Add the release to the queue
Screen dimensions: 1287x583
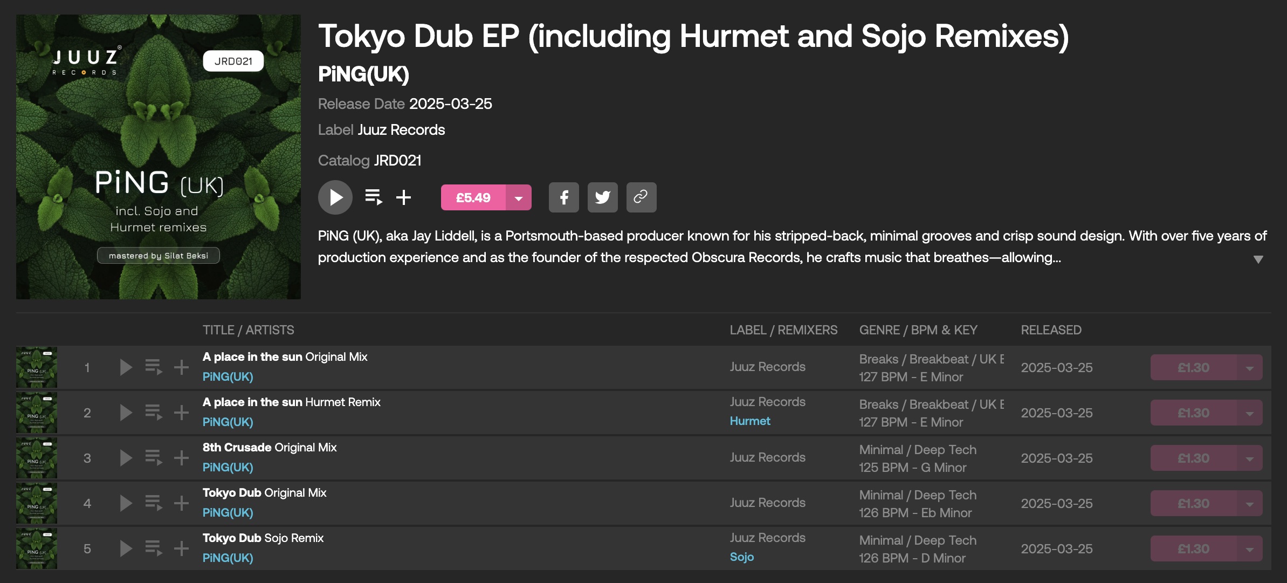coord(374,197)
